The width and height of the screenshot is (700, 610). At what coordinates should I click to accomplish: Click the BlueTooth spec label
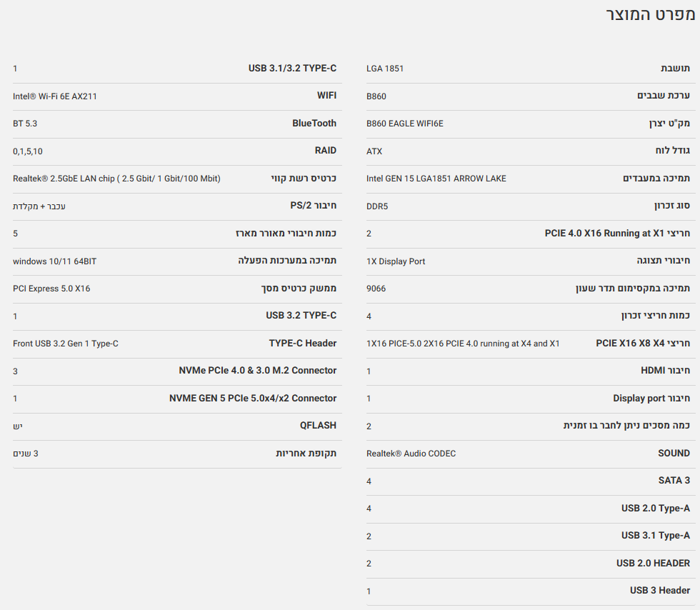tap(314, 123)
